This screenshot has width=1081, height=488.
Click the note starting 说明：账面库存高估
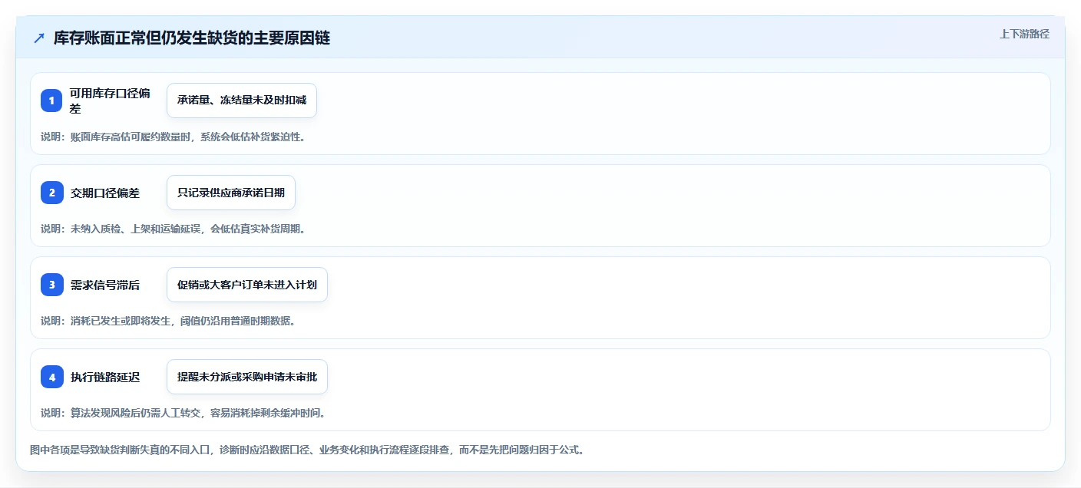point(173,137)
